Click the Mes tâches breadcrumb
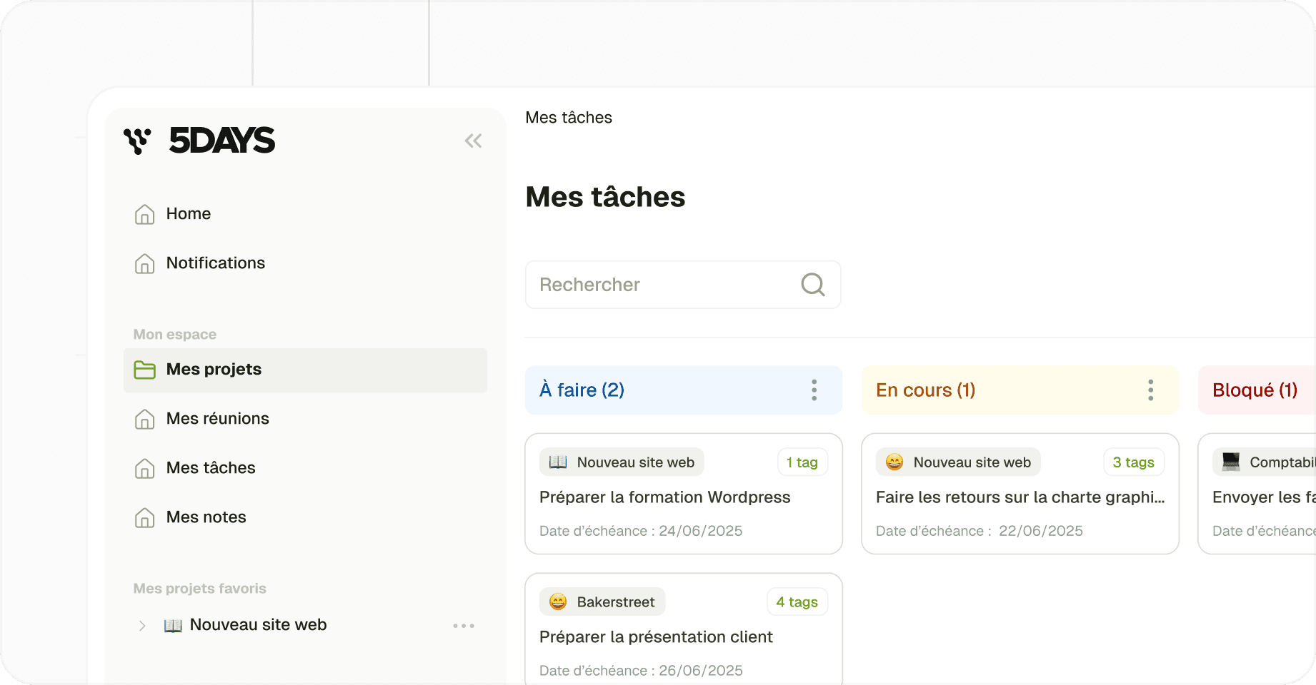Viewport: 1316px width, 685px height. 569,118
